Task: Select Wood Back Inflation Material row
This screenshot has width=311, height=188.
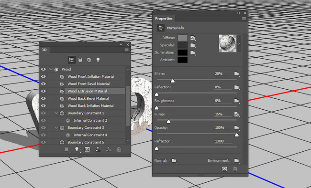Action: point(86,105)
